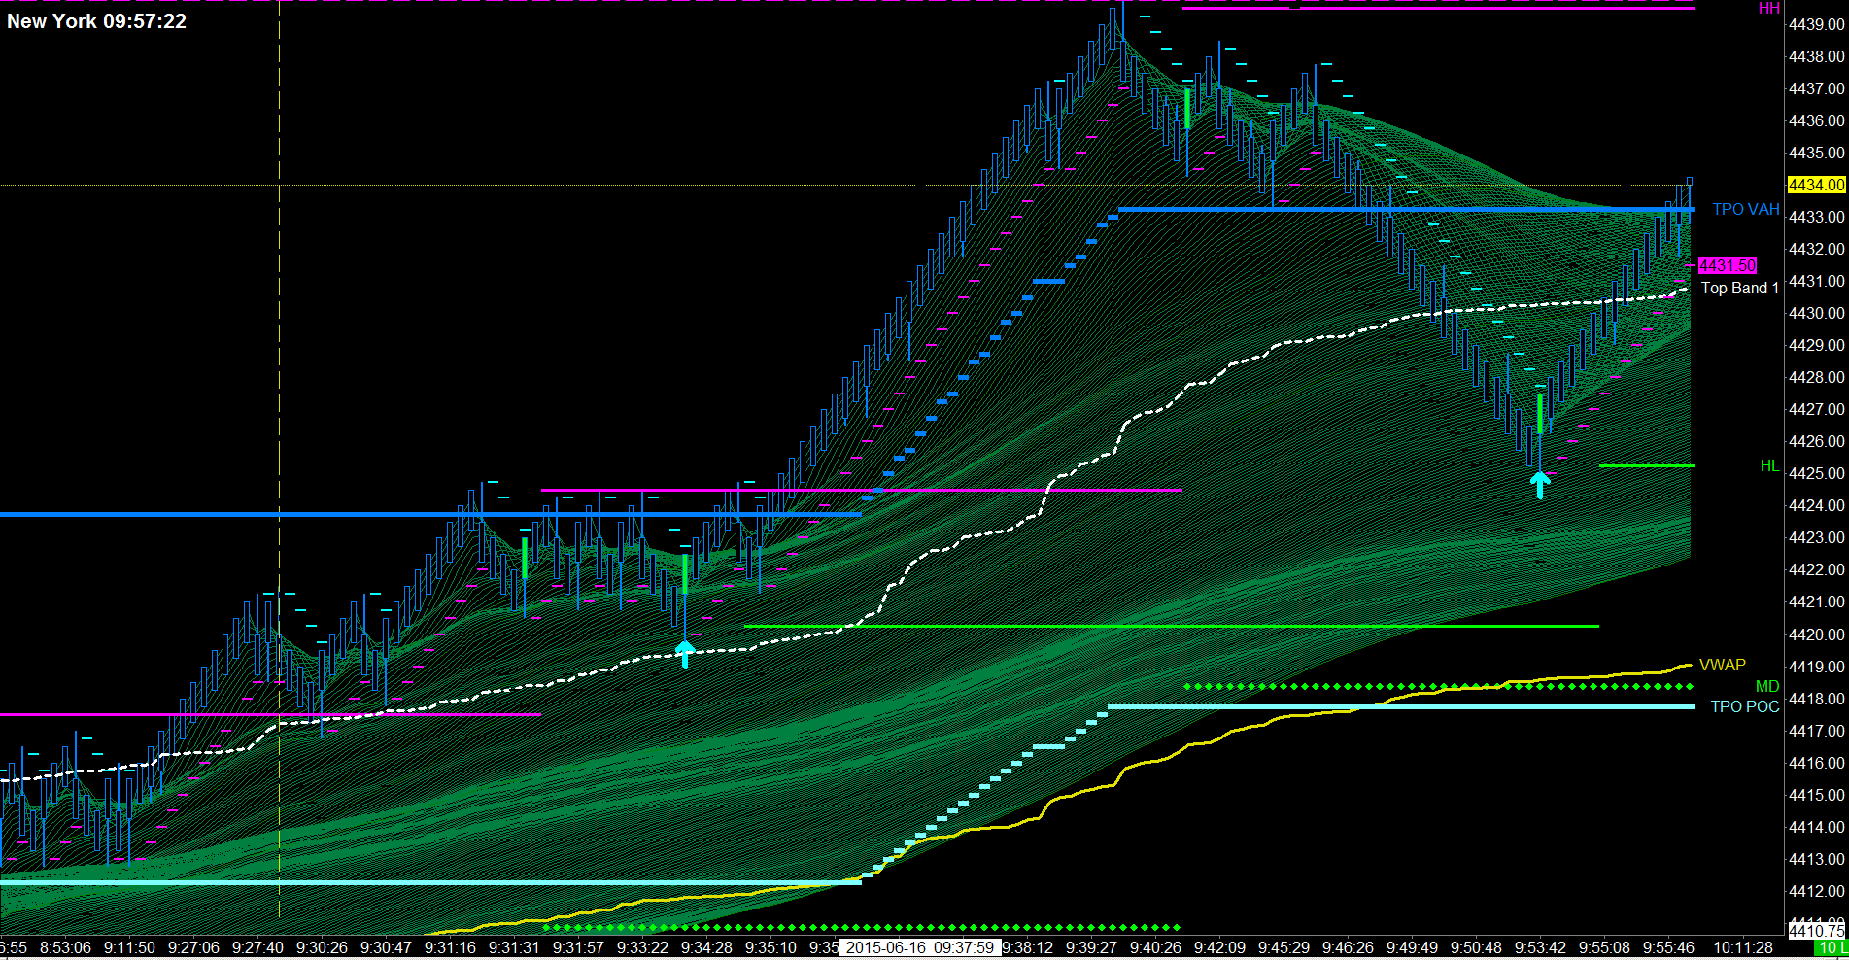Click price 4435.00 on the axis
Image resolution: width=1849 pixels, height=960 pixels.
(1816, 153)
